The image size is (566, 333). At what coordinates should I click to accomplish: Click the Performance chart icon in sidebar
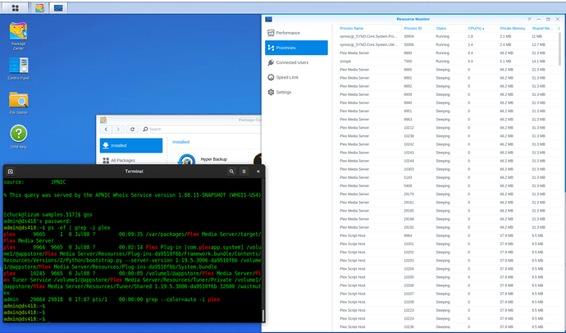pyautogui.click(x=271, y=33)
